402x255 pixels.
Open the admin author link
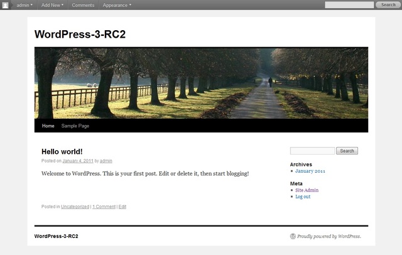[x=106, y=161]
